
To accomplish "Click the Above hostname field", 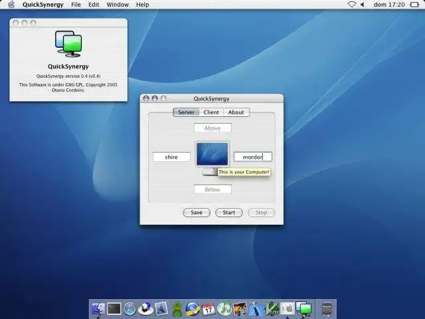I will point(212,128).
